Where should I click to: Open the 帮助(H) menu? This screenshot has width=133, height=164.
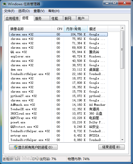coord(54,11)
